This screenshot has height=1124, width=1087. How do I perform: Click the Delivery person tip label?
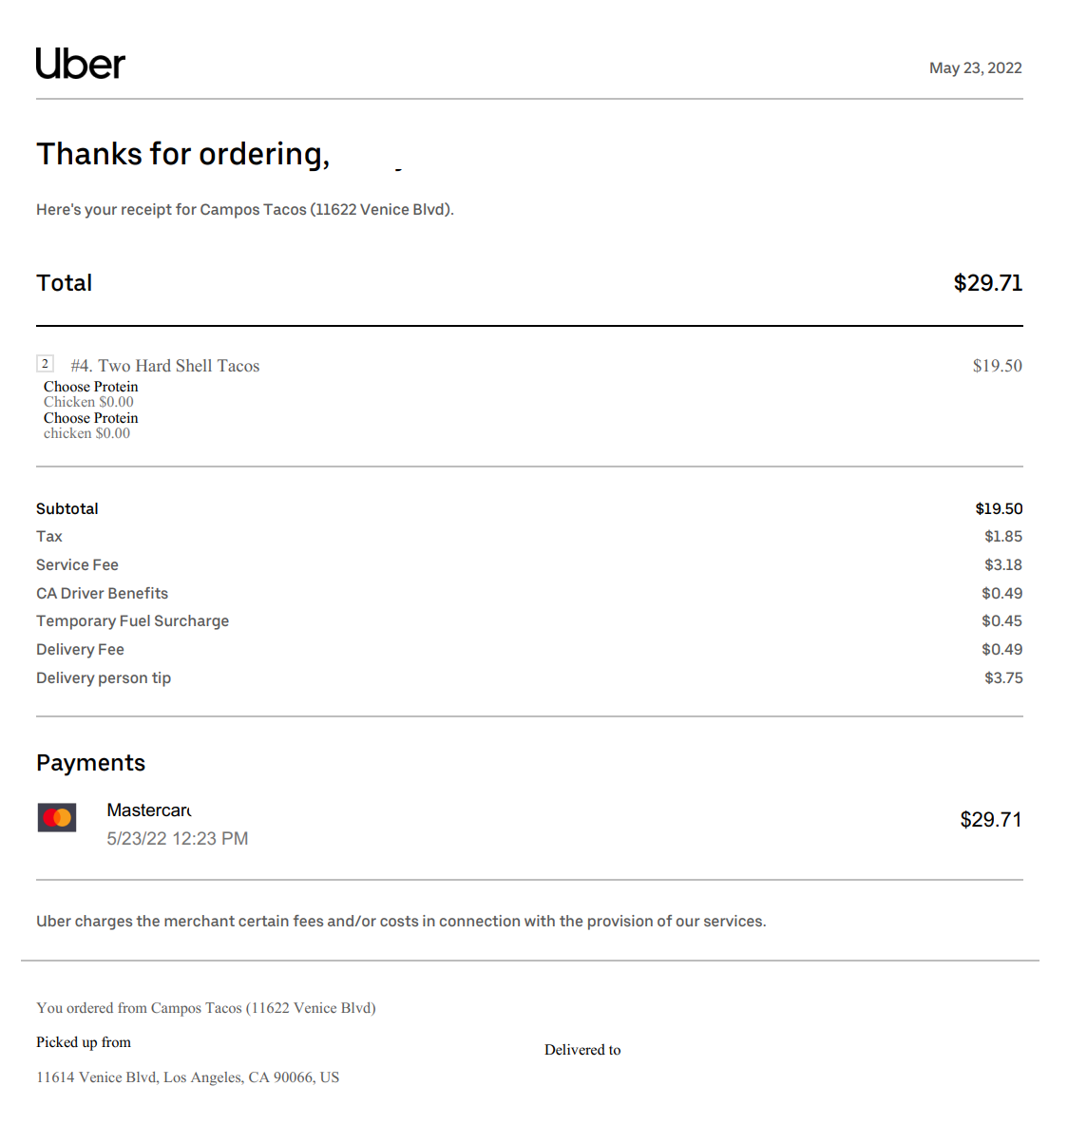[x=104, y=678]
